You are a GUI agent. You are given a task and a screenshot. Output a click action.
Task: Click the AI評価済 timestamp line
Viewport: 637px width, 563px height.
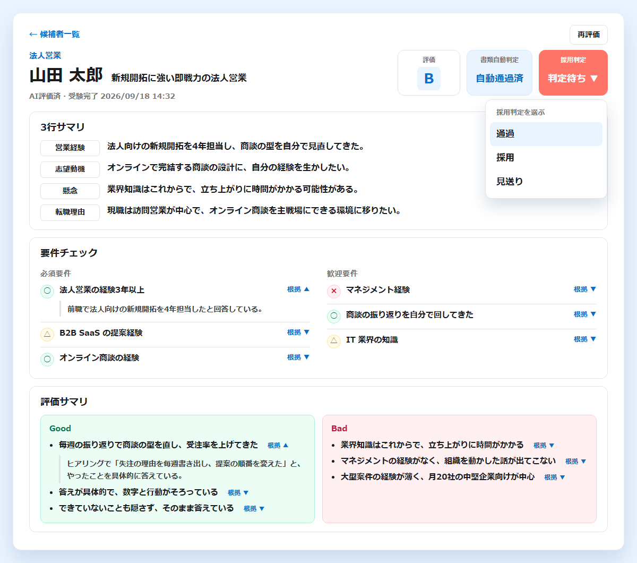pos(102,96)
